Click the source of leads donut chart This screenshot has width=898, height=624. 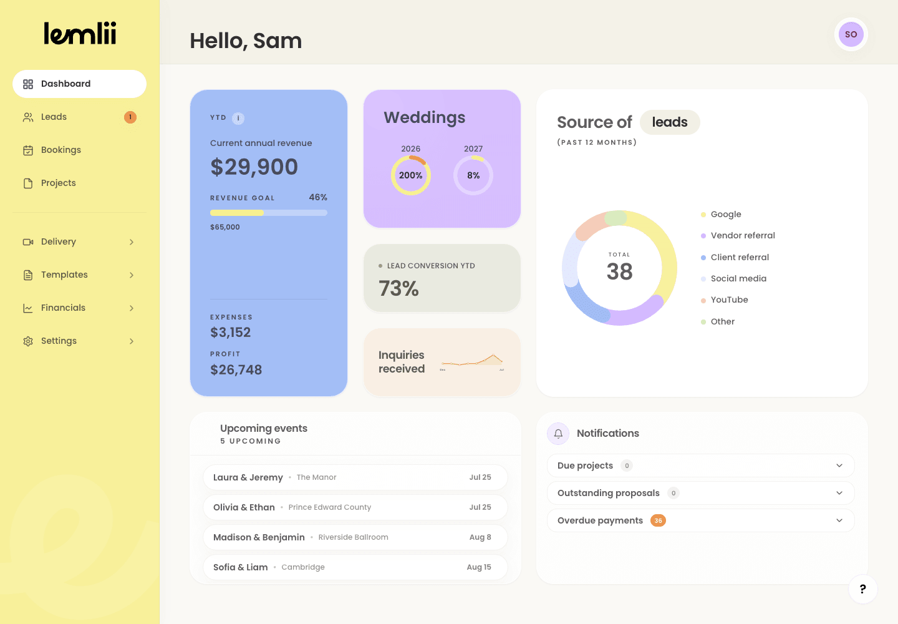tap(619, 268)
